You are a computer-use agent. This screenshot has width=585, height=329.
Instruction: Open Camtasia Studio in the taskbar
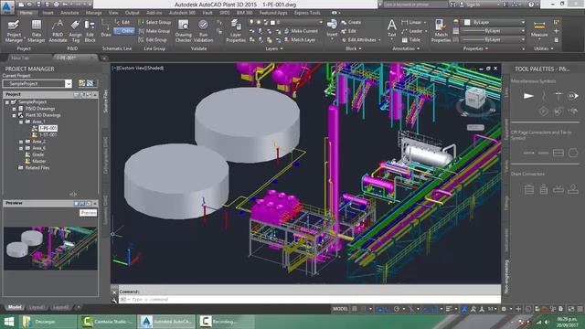click(107, 322)
